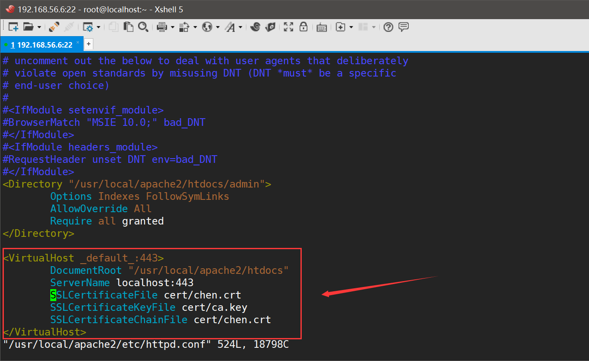Click '# end-user choice)' comment line
Screen dimensions: 589x361
pos(56,85)
